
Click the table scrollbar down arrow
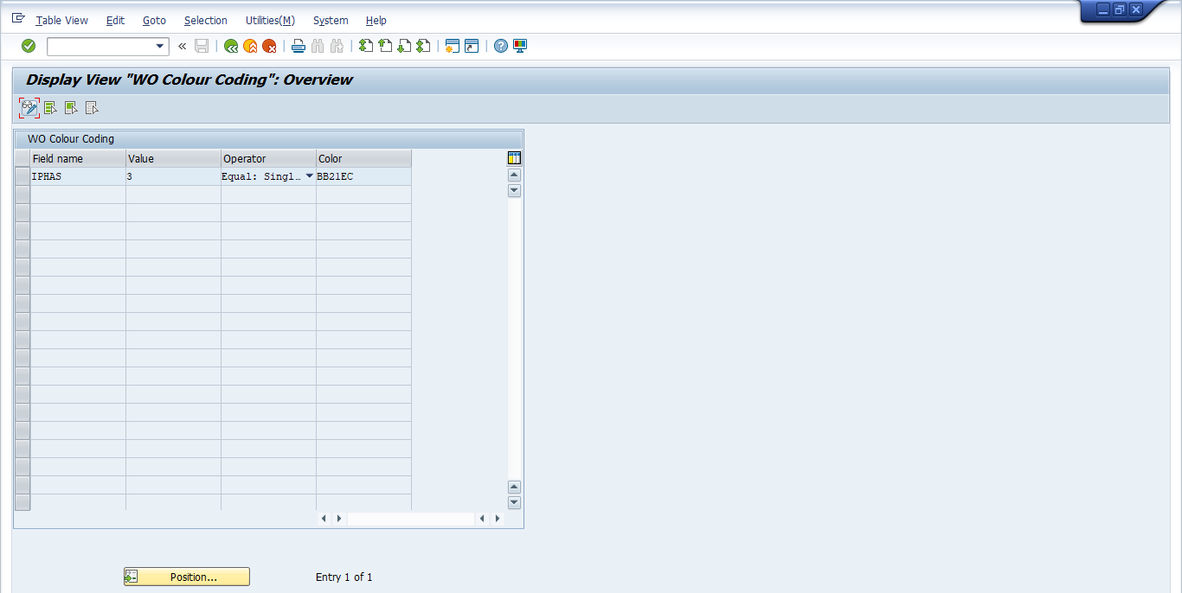coord(513,190)
